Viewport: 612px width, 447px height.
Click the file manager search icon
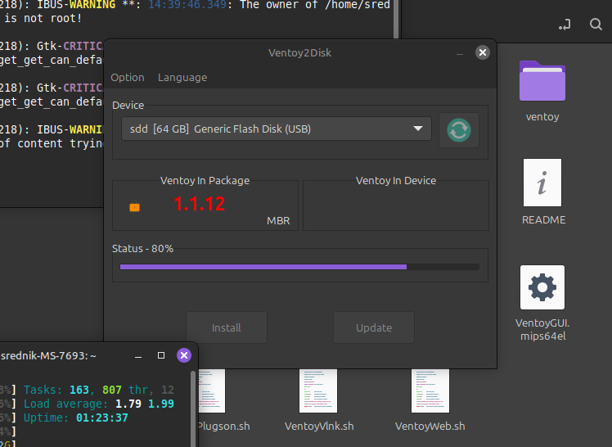596,25
